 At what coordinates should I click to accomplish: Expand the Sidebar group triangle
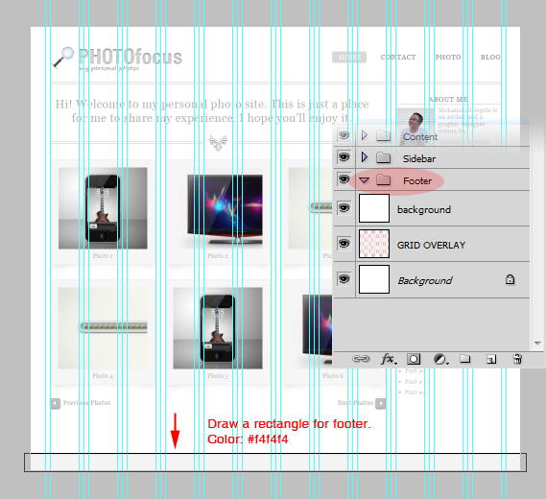point(365,157)
